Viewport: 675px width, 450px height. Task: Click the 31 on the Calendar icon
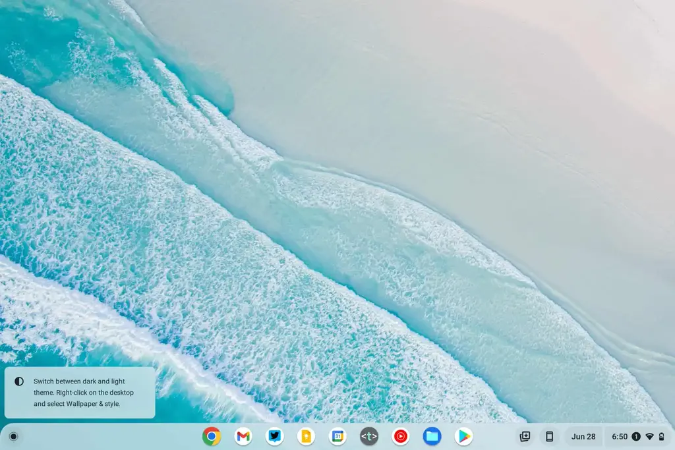(337, 436)
